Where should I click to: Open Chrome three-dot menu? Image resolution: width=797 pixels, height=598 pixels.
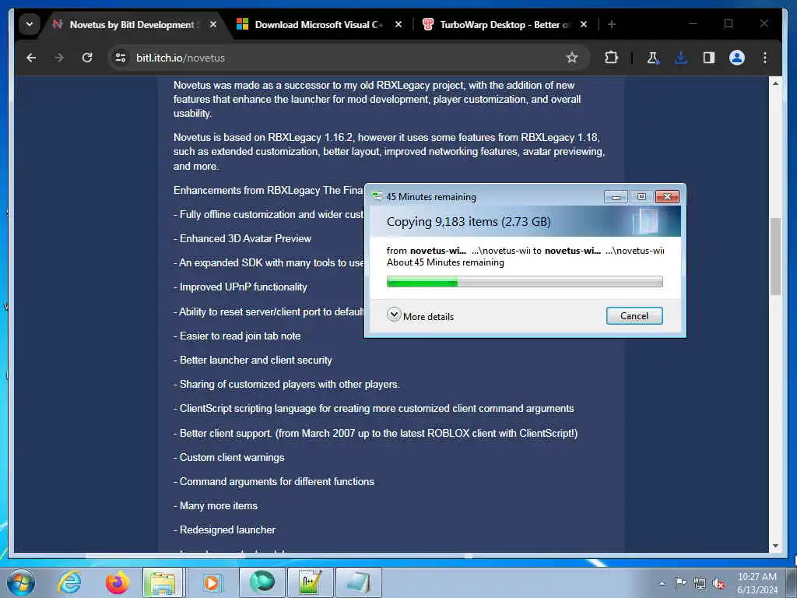[764, 58]
